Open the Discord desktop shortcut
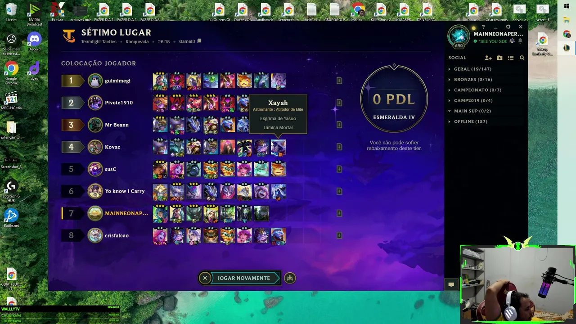 pyautogui.click(x=34, y=42)
